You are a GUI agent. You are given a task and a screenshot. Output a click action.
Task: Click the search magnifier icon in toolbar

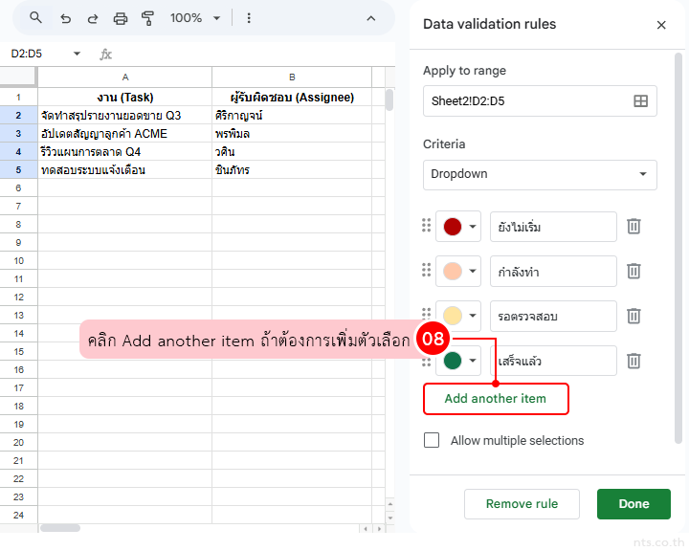pyautogui.click(x=35, y=18)
